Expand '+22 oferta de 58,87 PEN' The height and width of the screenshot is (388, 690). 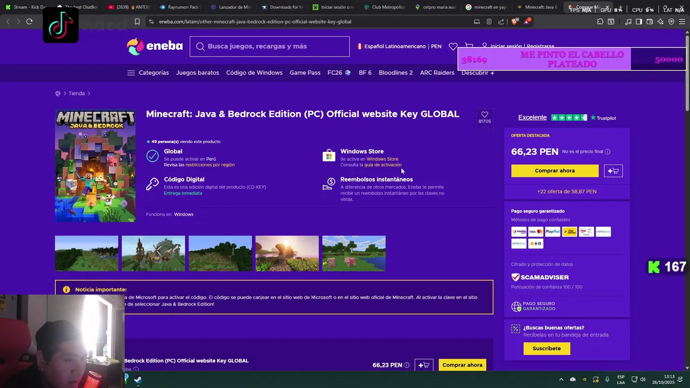(567, 191)
